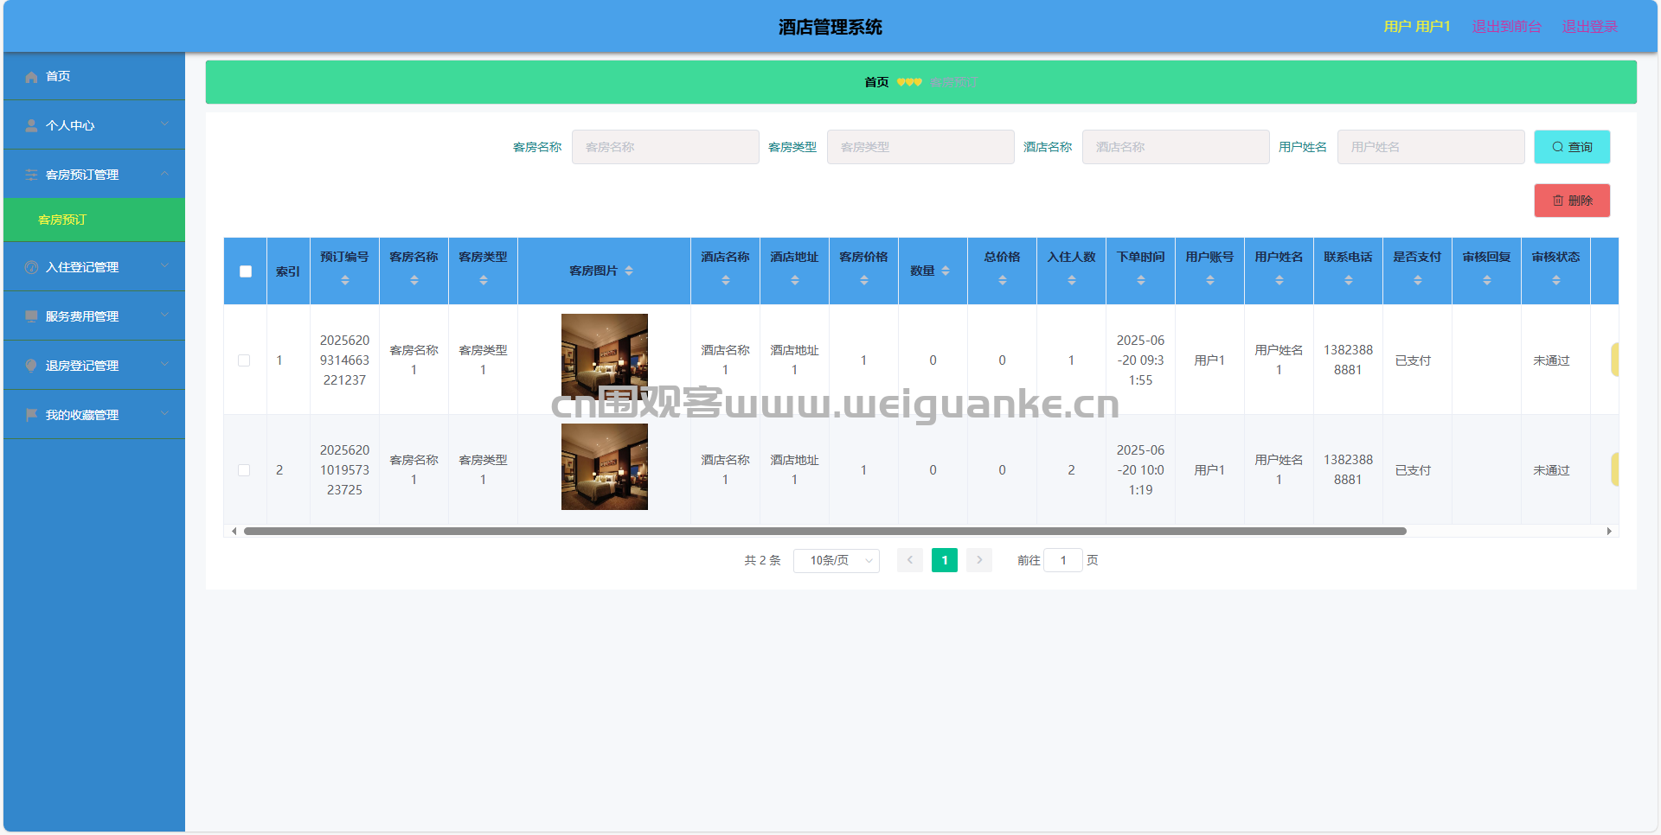Sort by 预订编号 column arrows
1661x835 pixels.
coord(345,280)
